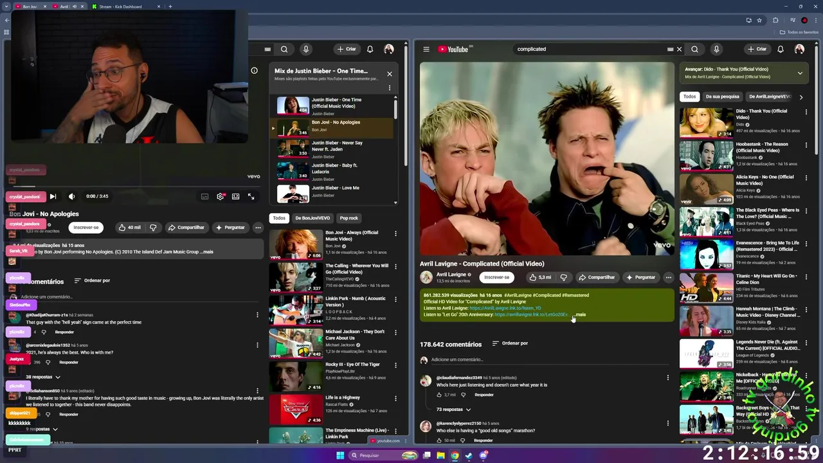Close the Justin Bieber mix playlist panel
The image size is (823, 463).
tap(389, 74)
